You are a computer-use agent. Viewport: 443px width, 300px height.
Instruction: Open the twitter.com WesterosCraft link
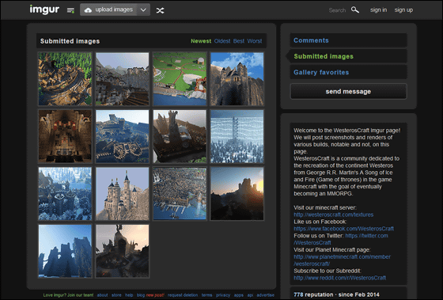tap(366, 236)
